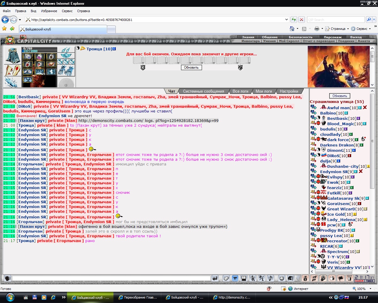Viewport: 378px width, 303px height.
Task: Open the Справка menu
Action: [83, 11]
